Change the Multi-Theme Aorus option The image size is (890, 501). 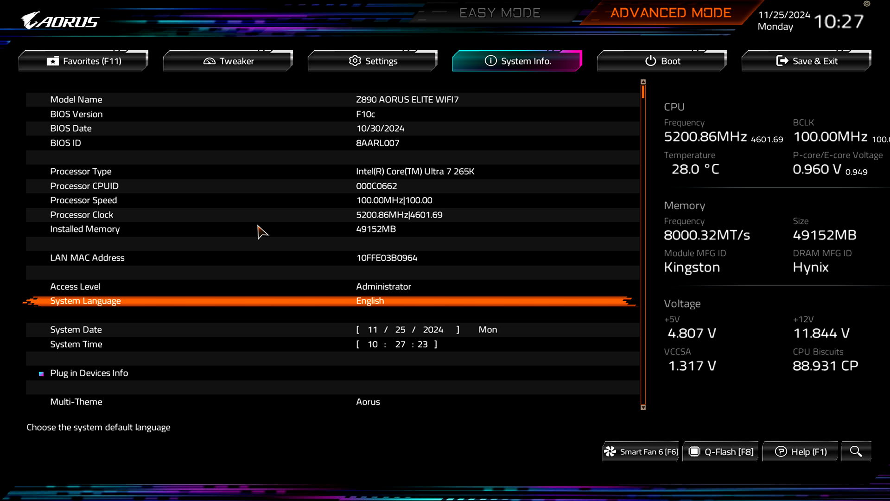[368, 402]
